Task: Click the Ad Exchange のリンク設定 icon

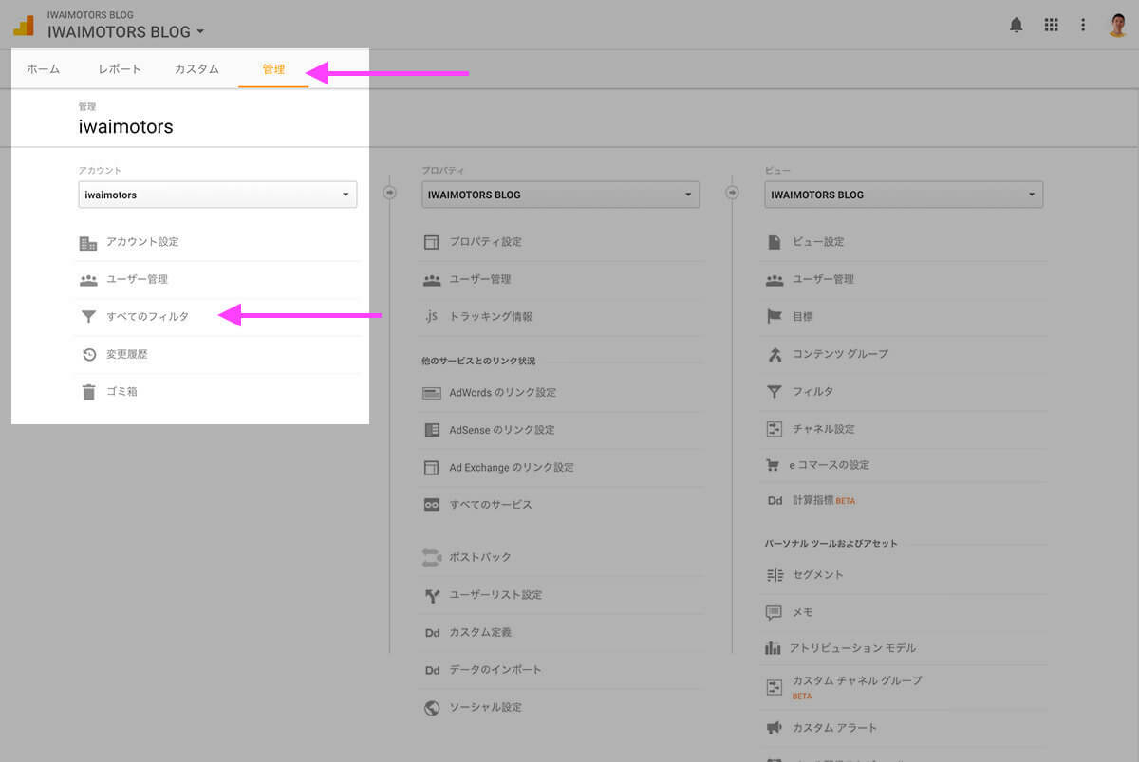Action: 432,468
